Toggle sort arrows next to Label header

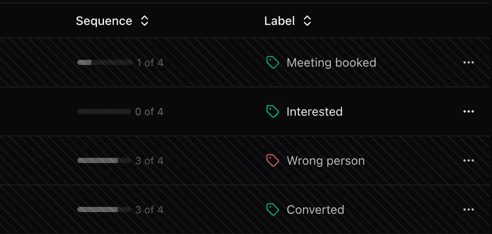pyautogui.click(x=307, y=21)
